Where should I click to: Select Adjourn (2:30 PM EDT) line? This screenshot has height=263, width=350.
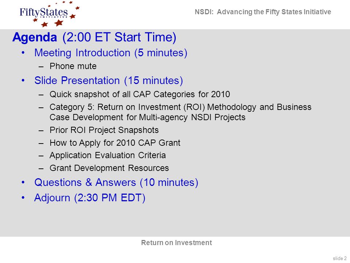point(90,198)
